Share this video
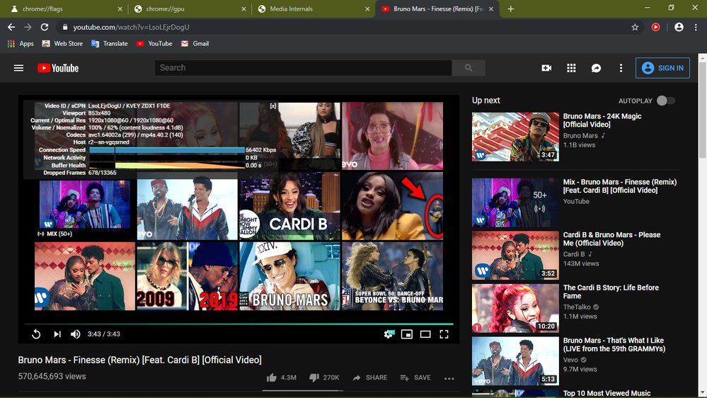Screen dimensions: 707x398 coord(369,377)
